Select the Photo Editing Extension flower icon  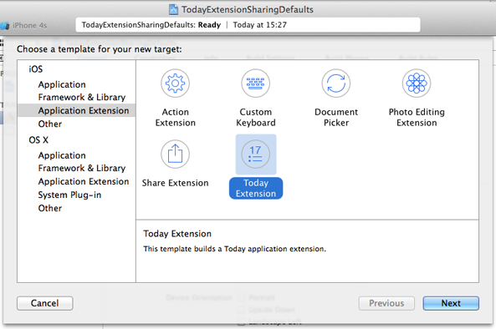417,84
